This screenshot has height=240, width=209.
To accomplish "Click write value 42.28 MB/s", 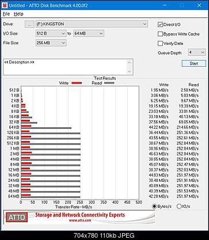I will (x=159, y=196).
